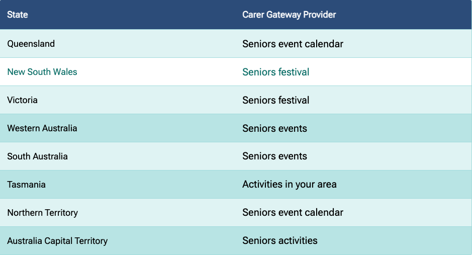The image size is (472, 255).
Task: Open Victoria's Seniors festival link
Action: pos(275,100)
